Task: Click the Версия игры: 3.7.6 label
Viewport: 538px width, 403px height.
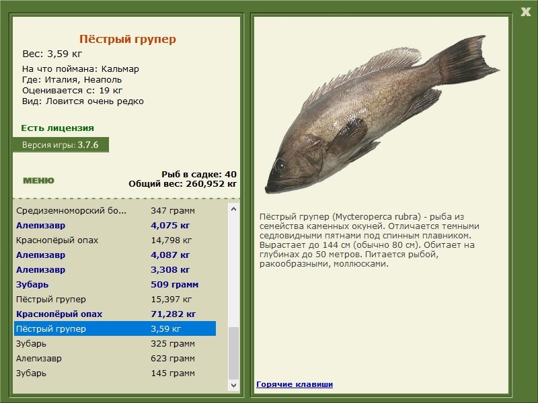Action: [x=61, y=144]
